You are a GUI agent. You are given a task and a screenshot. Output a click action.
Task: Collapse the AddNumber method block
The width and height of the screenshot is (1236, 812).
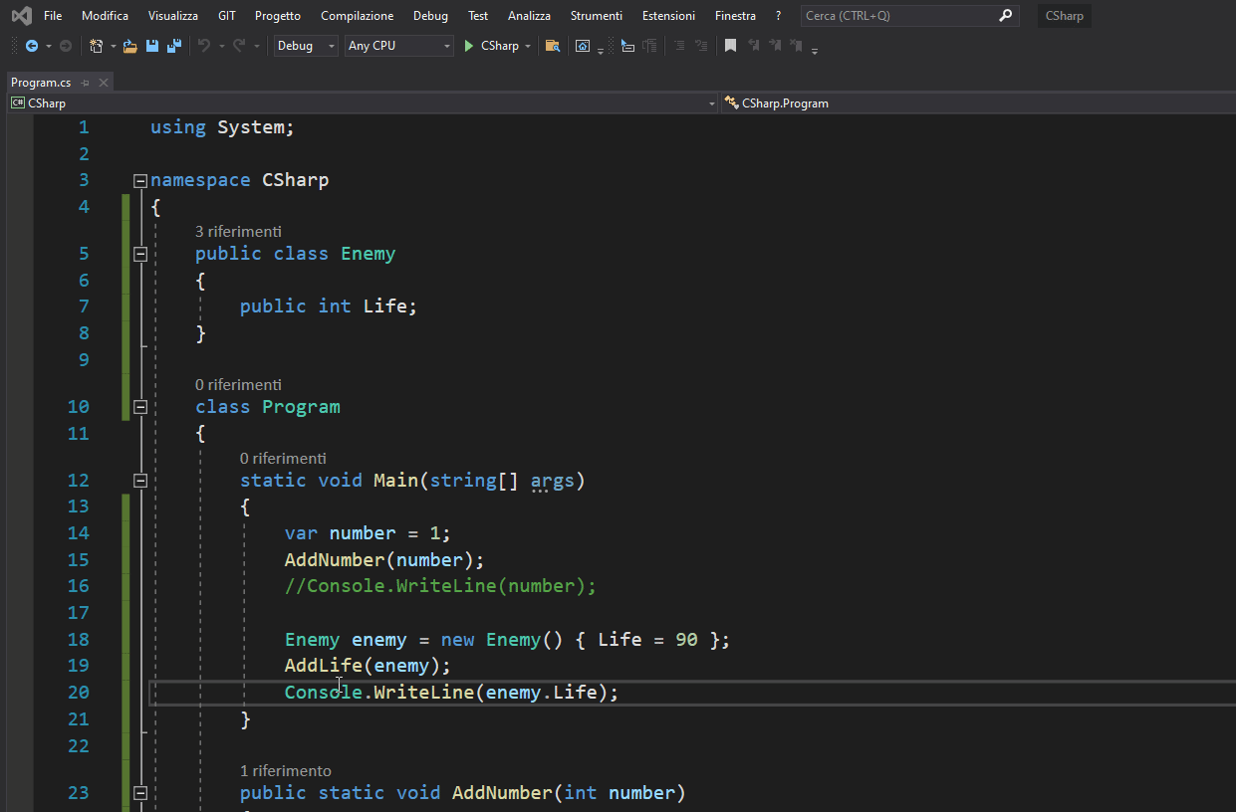click(x=140, y=793)
